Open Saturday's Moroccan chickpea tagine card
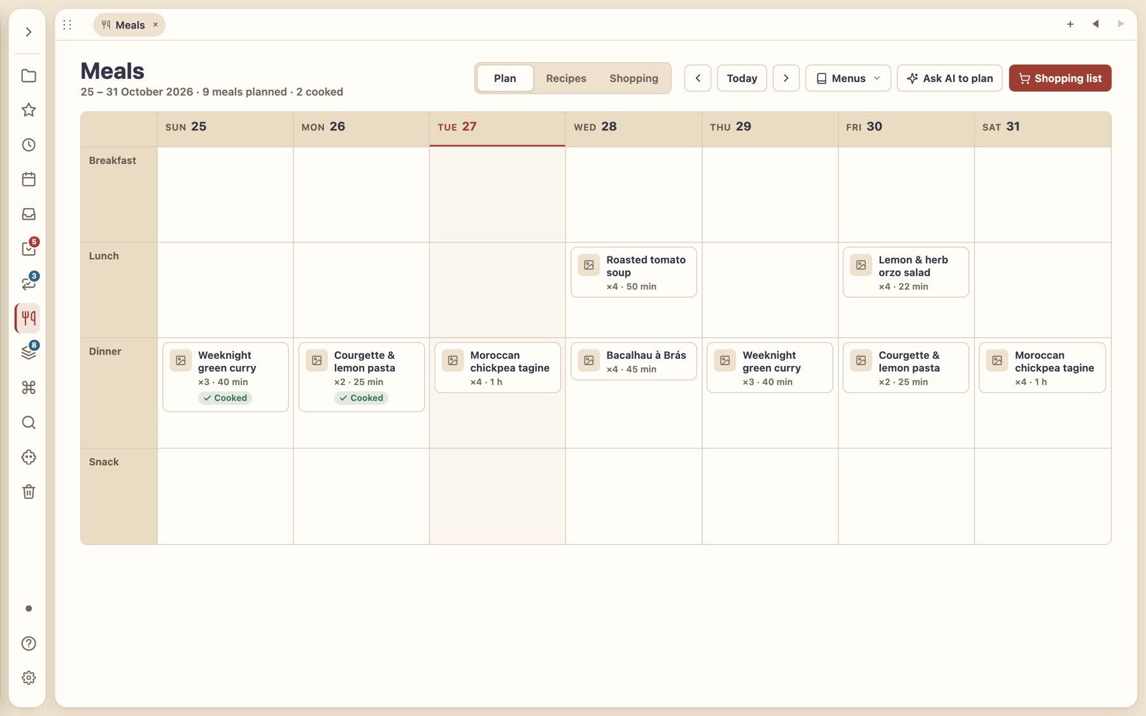Screen dimensions: 1146x716 click(x=1042, y=368)
